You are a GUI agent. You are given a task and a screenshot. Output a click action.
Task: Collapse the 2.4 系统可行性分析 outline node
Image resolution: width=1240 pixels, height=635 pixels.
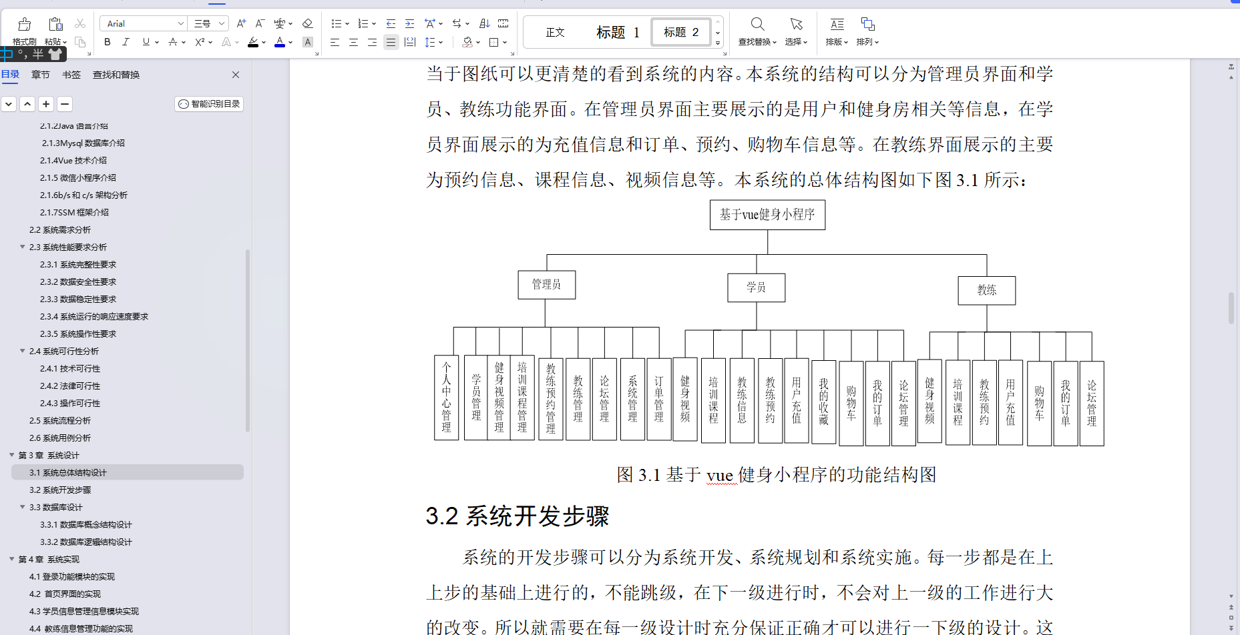click(x=22, y=351)
